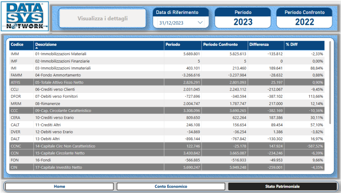Click the sort arrow under Descrizione header

pyautogui.click(x=37, y=48)
